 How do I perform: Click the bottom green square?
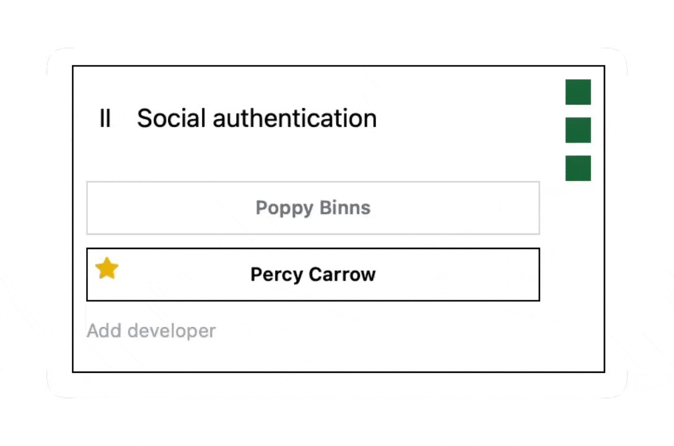[578, 168]
